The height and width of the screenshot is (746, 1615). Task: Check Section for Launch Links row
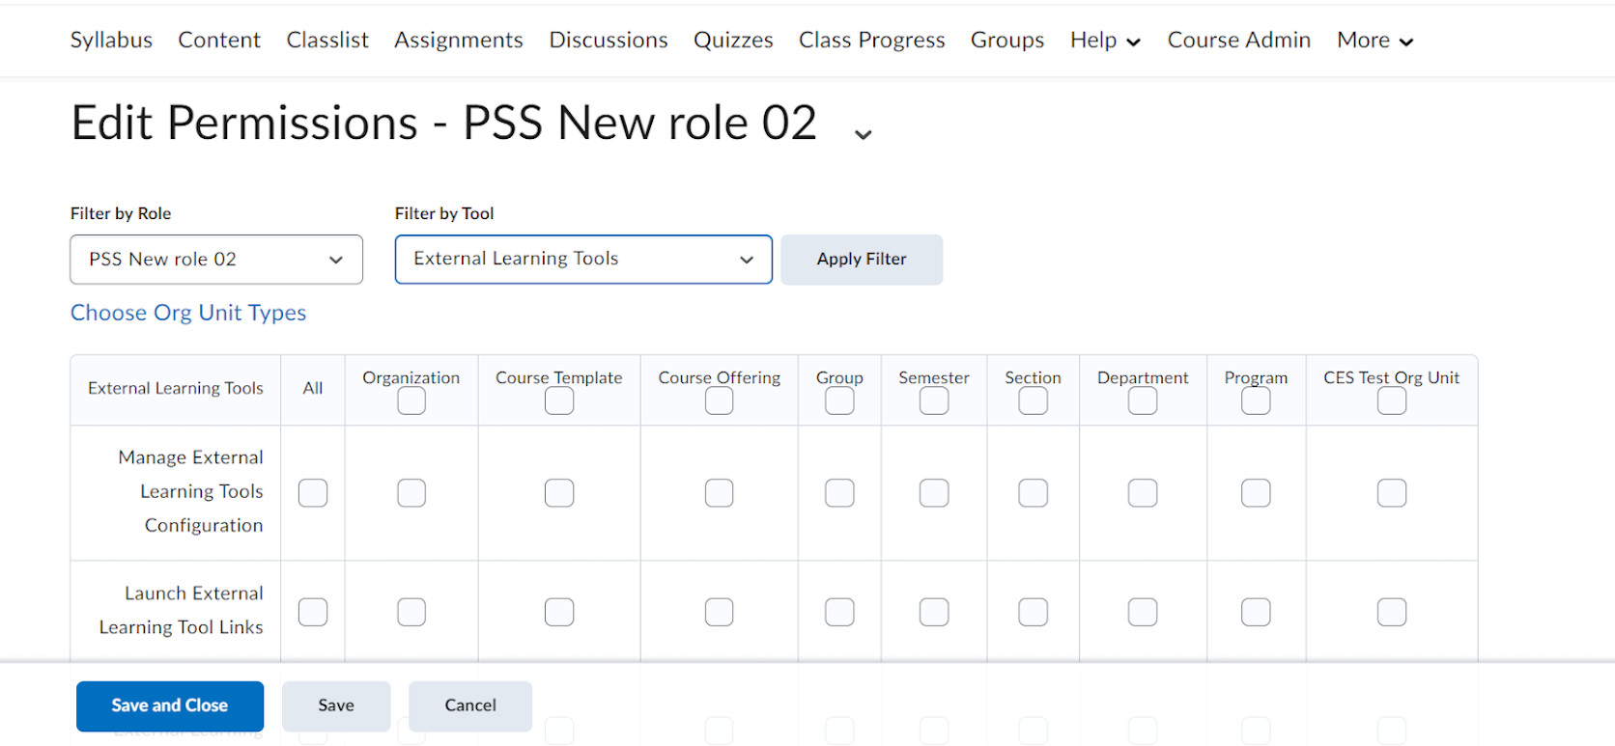click(1034, 612)
